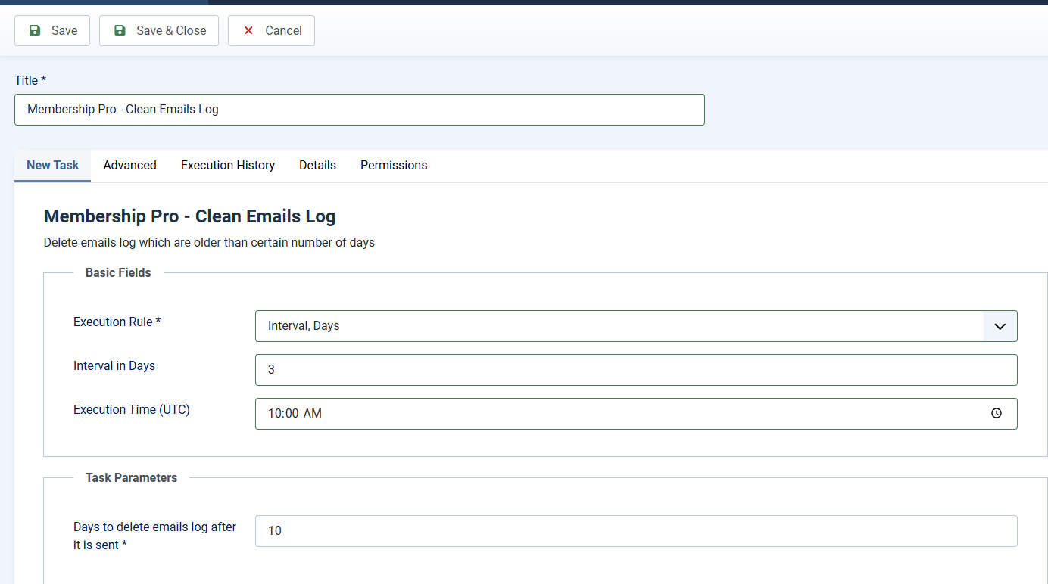Click the Delete emails log description text
This screenshot has width=1048, height=584.
pos(209,243)
